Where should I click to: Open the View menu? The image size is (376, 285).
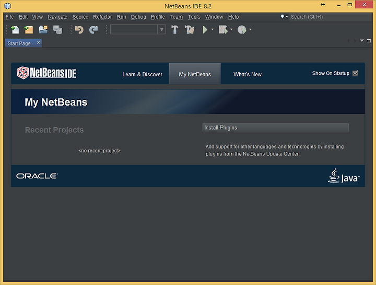(38, 17)
